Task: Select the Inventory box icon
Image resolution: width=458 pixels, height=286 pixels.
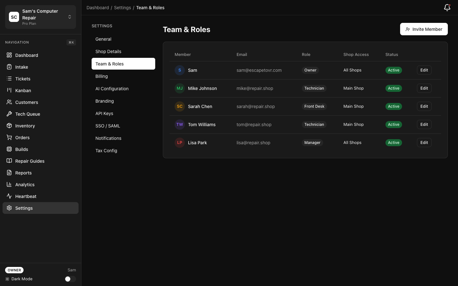Action: pos(9,126)
